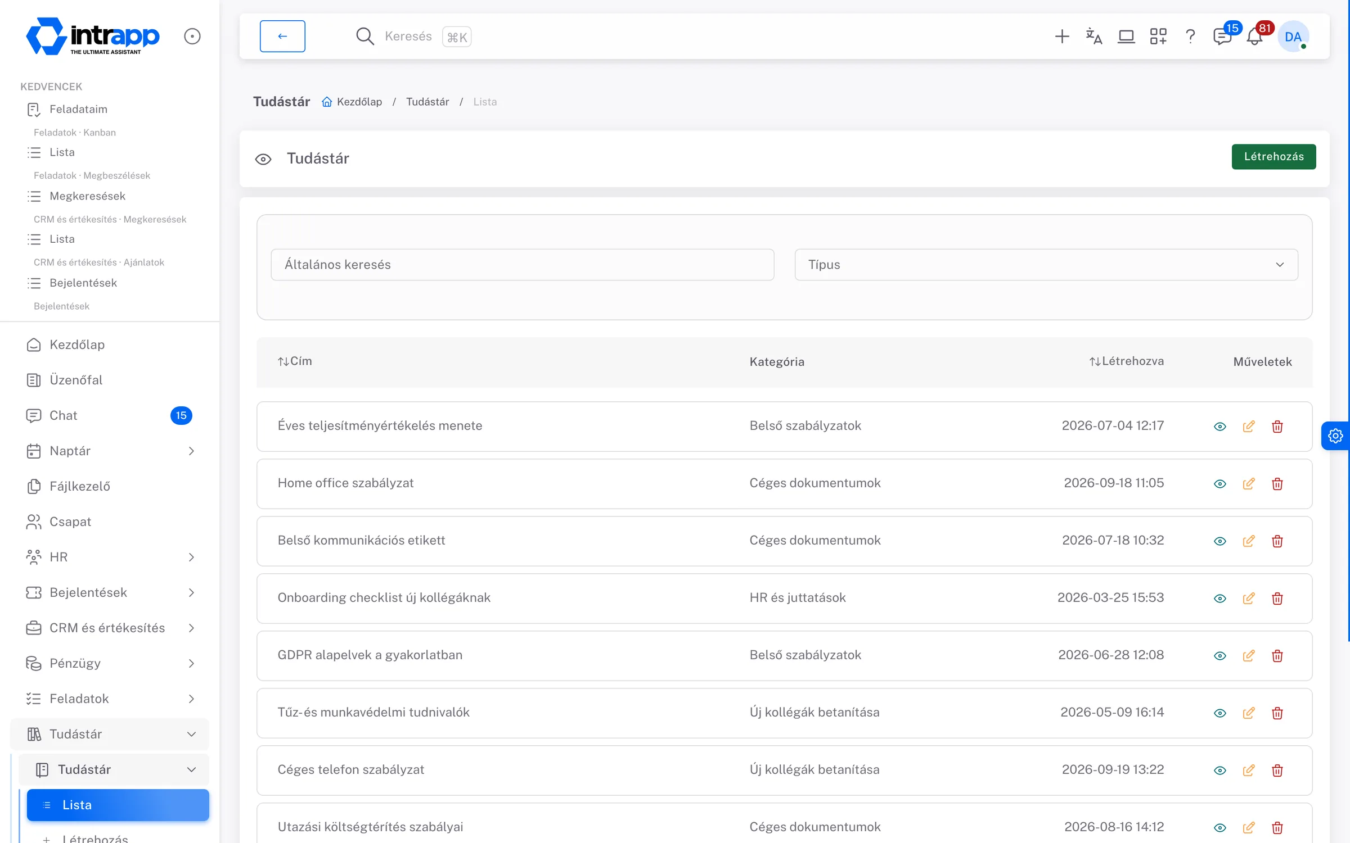Viewport: 1350px width, 843px height.
Task: Delete Éves teljesítményértékelés menete entry
Action: 1277,427
